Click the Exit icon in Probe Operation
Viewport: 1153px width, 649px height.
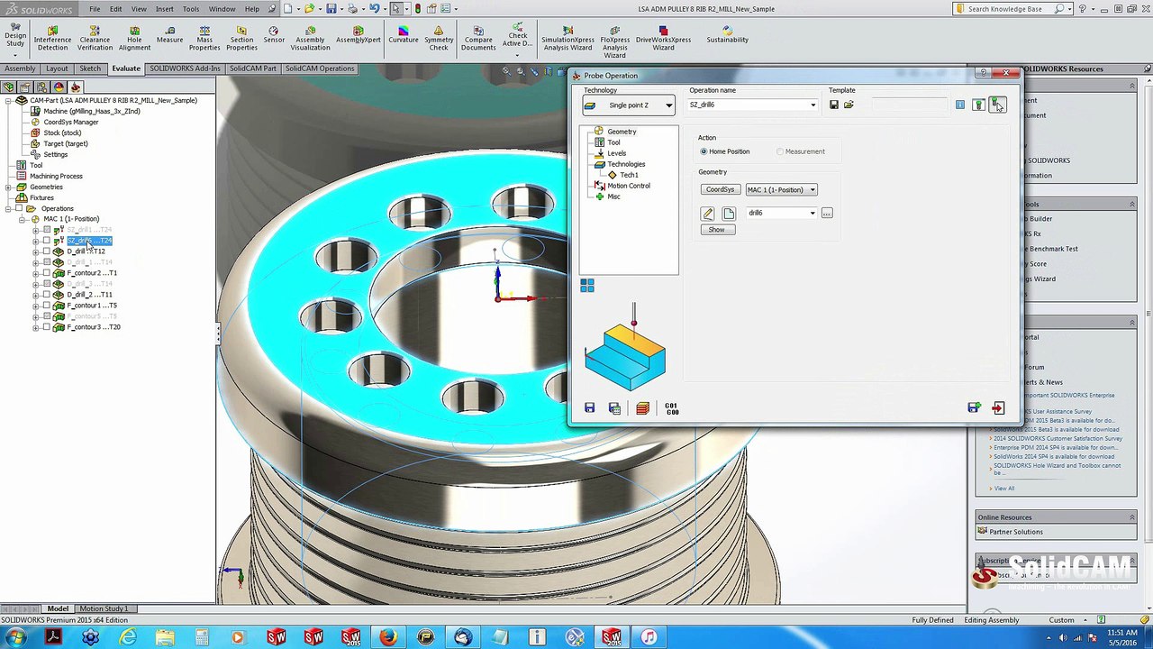pyautogui.click(x=998, y=408)
